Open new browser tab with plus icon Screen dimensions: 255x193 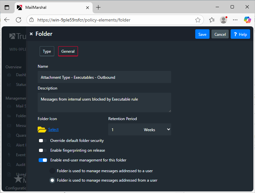[x=98, y=7]
